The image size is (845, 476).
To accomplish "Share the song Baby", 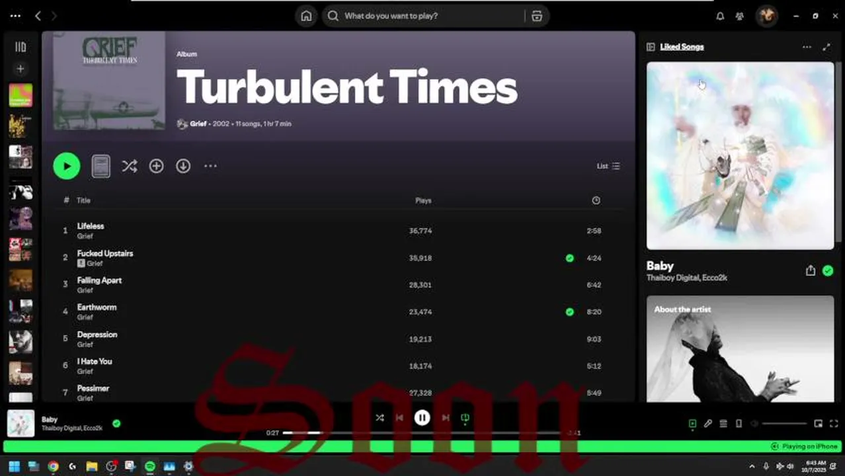I will [810, 270].
